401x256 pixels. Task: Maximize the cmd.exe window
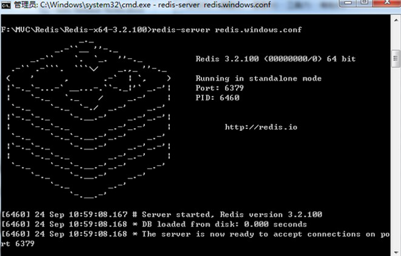(365, 3)
